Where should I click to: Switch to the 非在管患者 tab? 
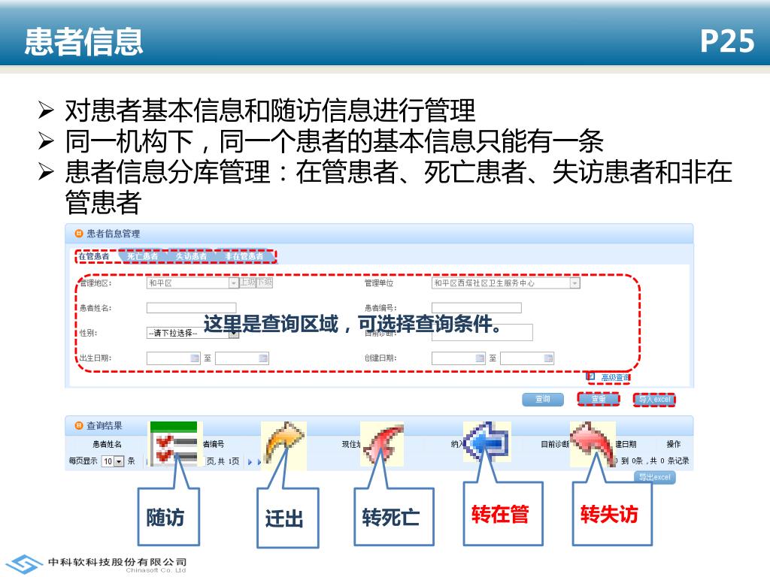tap(244, 256)
